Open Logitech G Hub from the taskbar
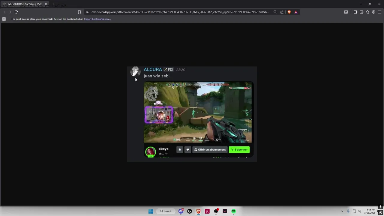This screenshot has width=384, height=216. point(190,211)
